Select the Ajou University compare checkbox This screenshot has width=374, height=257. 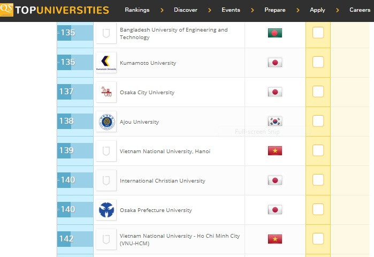[318, 121]
